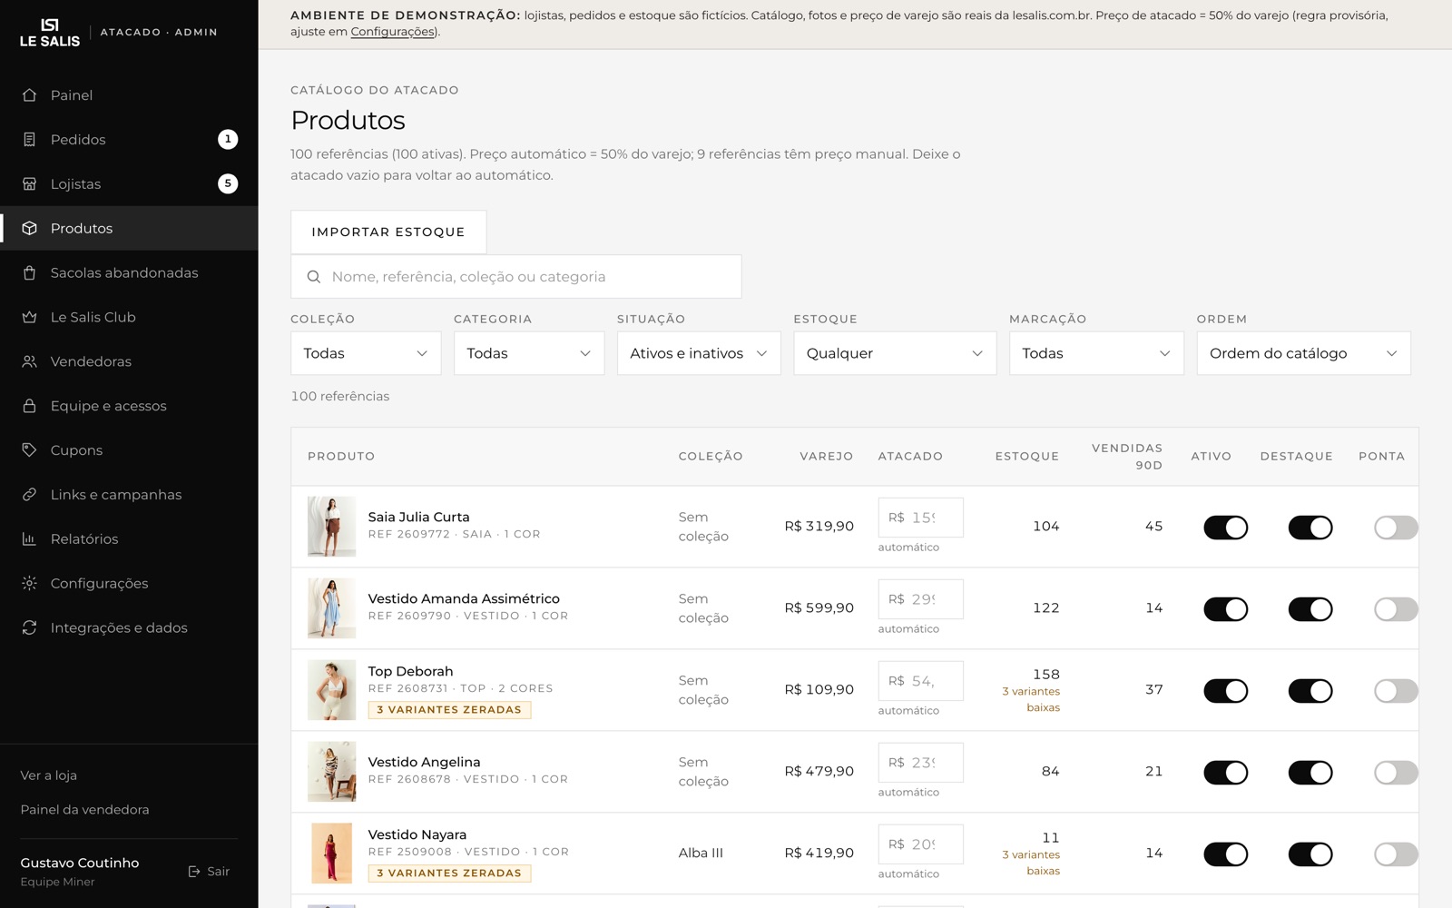Viewport: 1452px width, 908px height.
Task: Open Sacolas abandonadas in sidebar
Action: click(129, 273)
